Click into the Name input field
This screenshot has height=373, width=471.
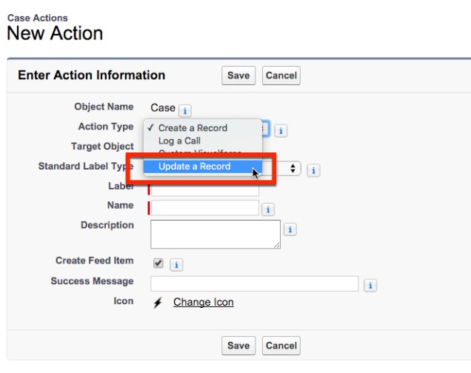[204, 209]
